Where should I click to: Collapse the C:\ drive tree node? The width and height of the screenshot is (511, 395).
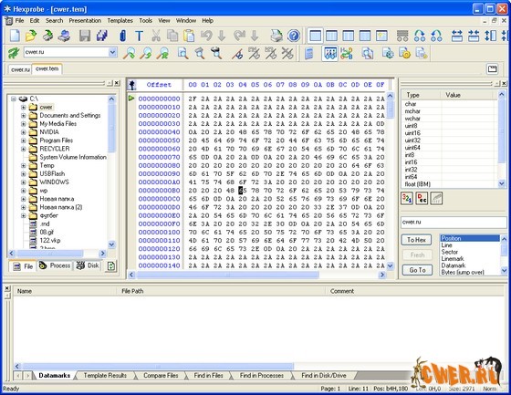pyautogui.click(x=14, y=99)
